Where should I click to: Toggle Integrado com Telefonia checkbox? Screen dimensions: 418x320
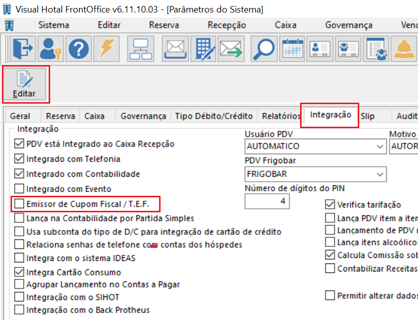pos(19,159)
